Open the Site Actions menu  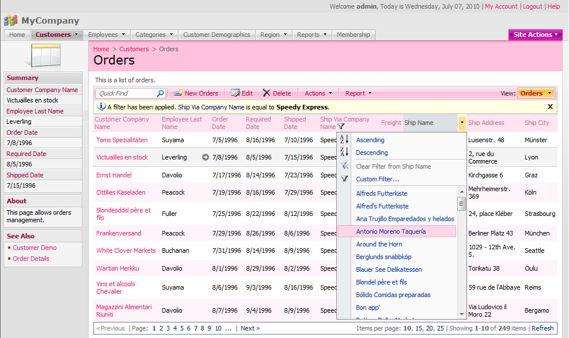click(535, 34)
